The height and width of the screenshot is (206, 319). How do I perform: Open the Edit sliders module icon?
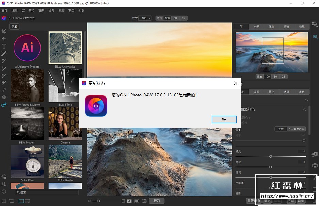pos(315,37)
